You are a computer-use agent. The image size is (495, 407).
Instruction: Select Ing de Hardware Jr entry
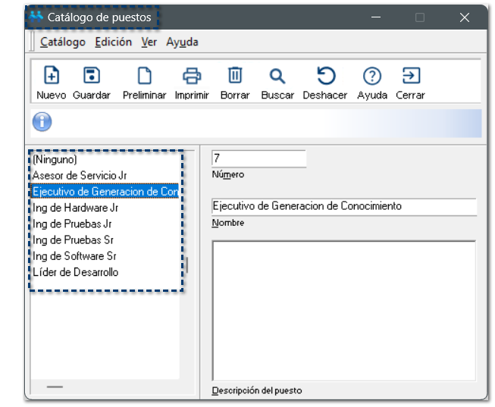(x=76, y=208)
